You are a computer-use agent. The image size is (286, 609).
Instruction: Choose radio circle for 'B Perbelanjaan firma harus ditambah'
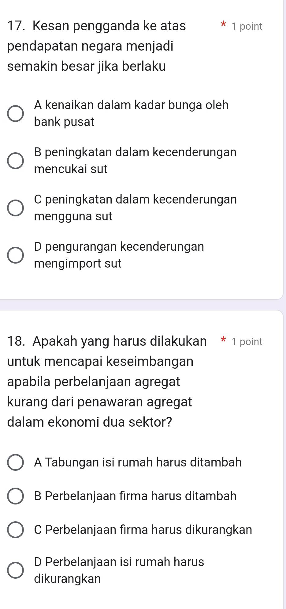click(15, 496)
